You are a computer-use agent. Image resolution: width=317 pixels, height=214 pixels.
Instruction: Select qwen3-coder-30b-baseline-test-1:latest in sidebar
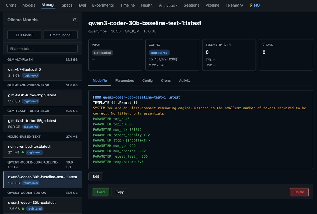(x=43, y=180)
